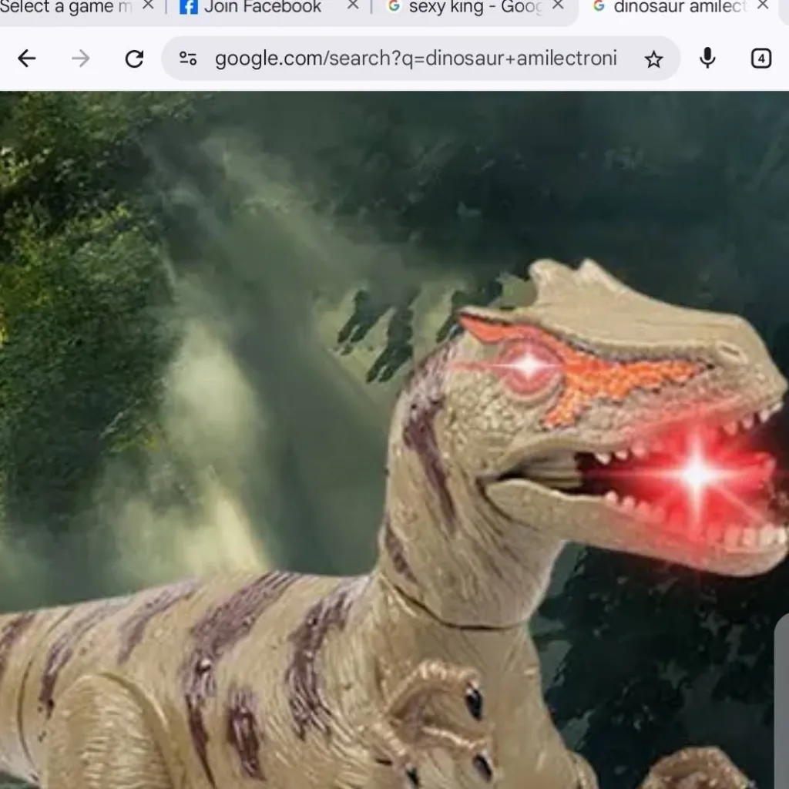
Task: Click the forward navigation arrow
Action: coord(80,59)
